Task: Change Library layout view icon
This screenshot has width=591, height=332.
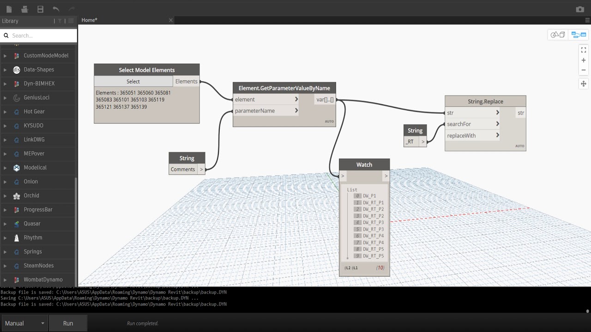Action: [x=71, y=21]
